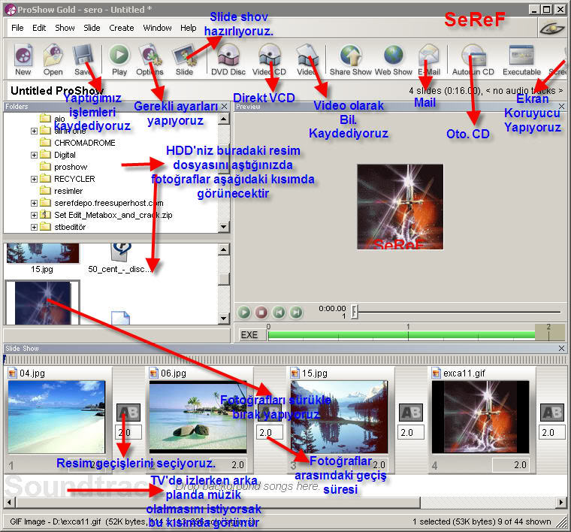Close the Preview panel
This screenshot has width=571, height=532.
pyautogui.click(x=561, y=107)
